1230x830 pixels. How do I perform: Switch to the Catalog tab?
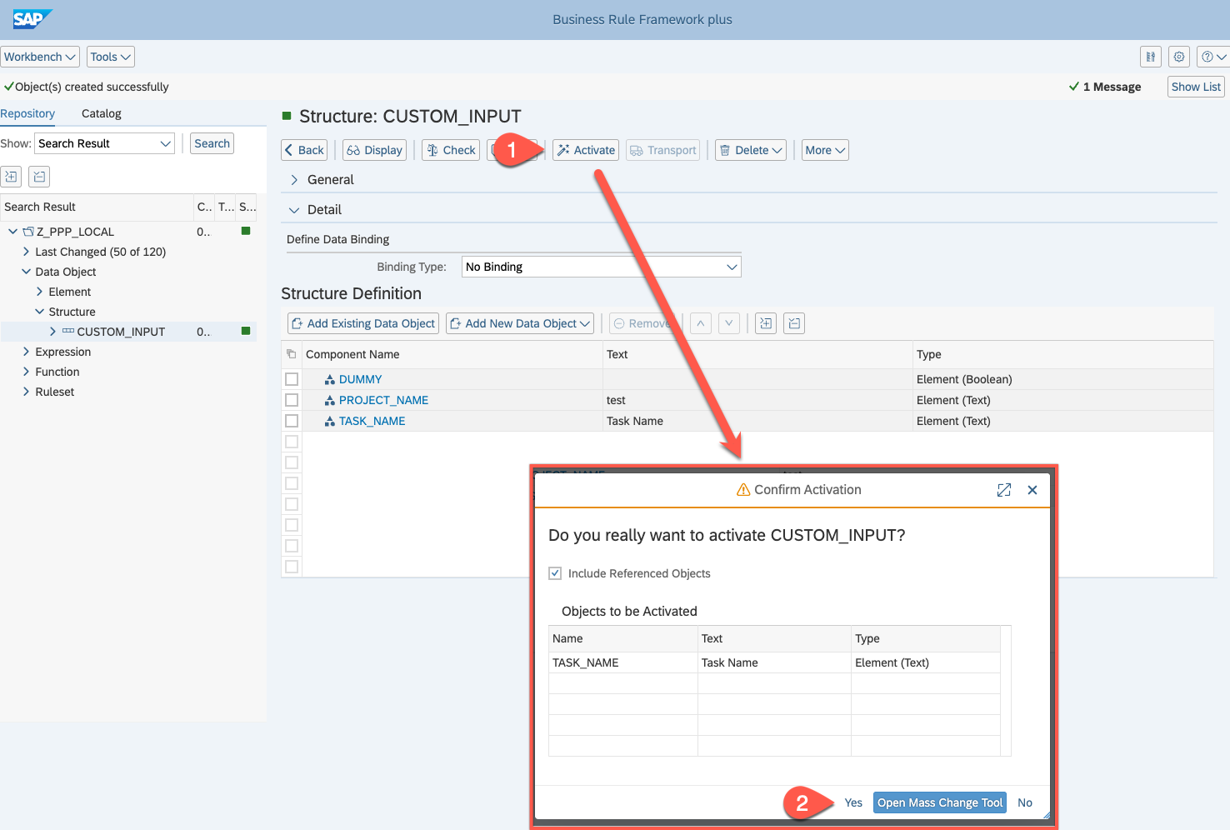(101, 113)
